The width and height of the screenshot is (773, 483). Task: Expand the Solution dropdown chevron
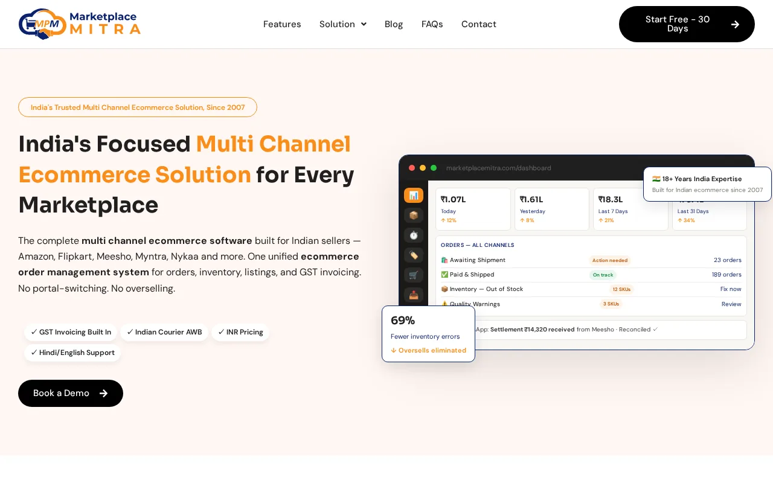pyautogui.click(x=364, y=24)
